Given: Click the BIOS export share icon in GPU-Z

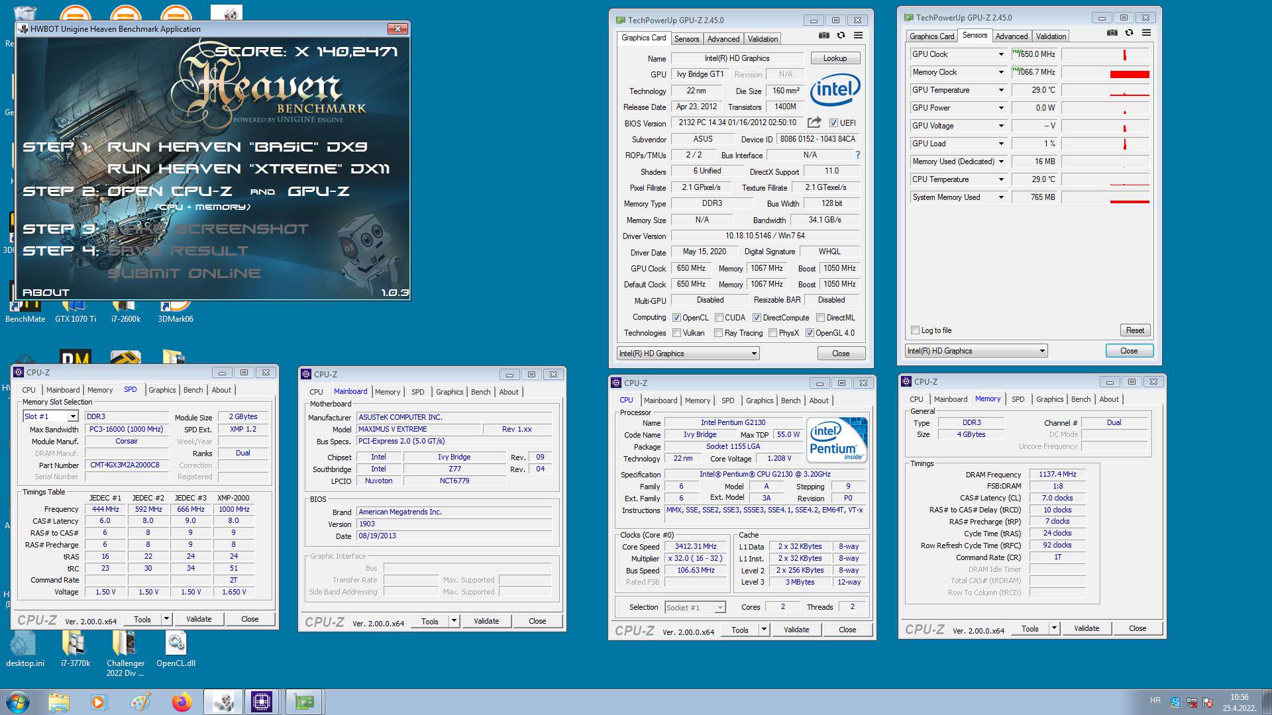Looking at the screenshot, I should 814,122.
